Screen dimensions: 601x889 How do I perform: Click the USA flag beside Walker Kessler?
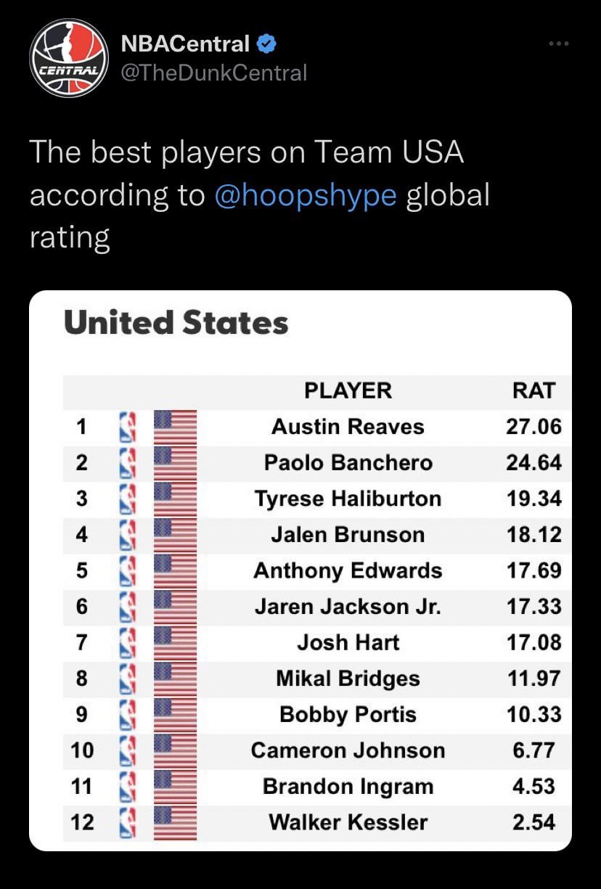175,822
